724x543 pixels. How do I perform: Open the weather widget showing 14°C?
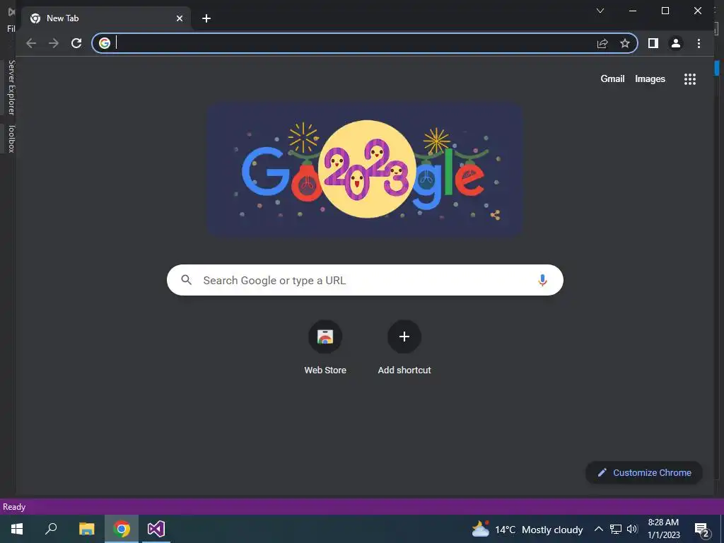point(527,529)
